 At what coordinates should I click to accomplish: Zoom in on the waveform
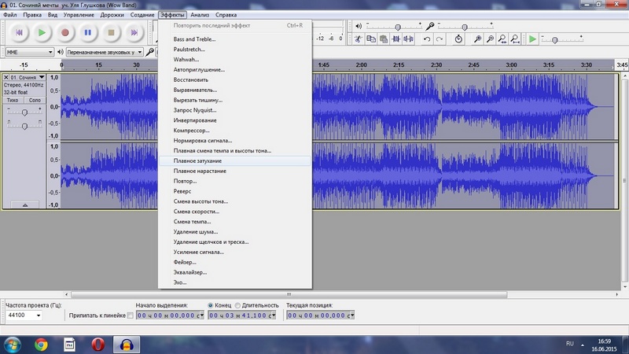point(477,39)
